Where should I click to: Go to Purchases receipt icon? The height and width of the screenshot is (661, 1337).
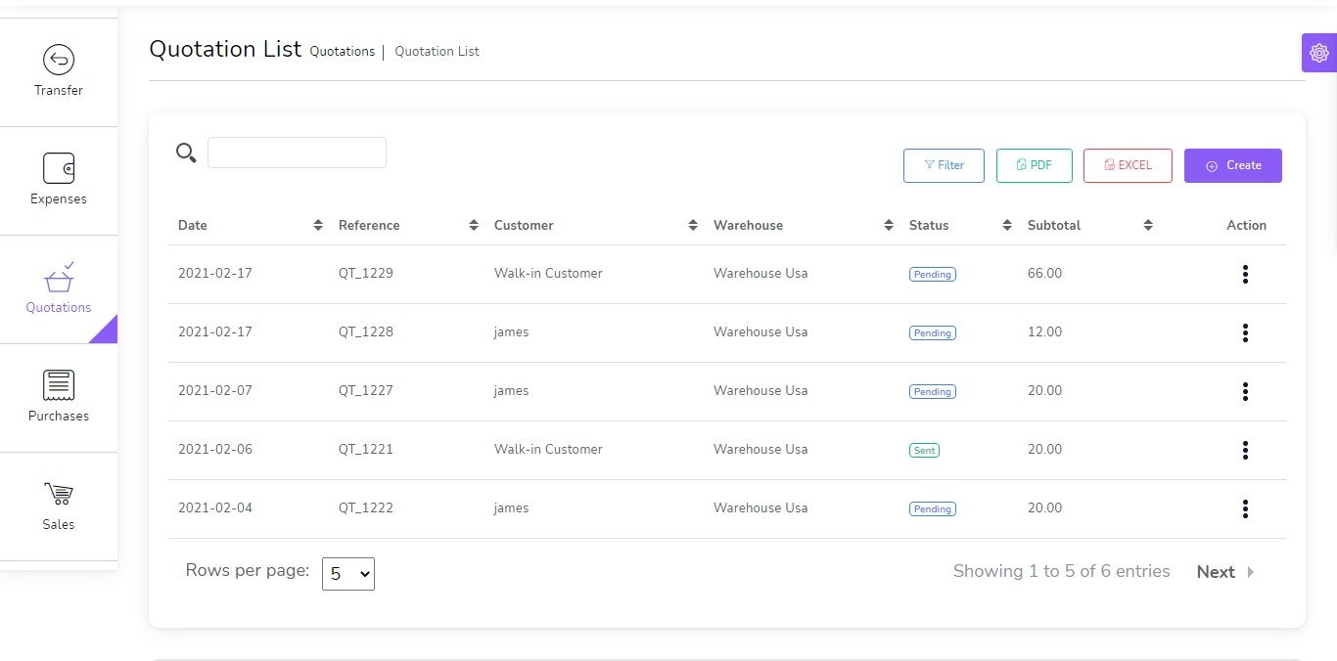[59, 385]
